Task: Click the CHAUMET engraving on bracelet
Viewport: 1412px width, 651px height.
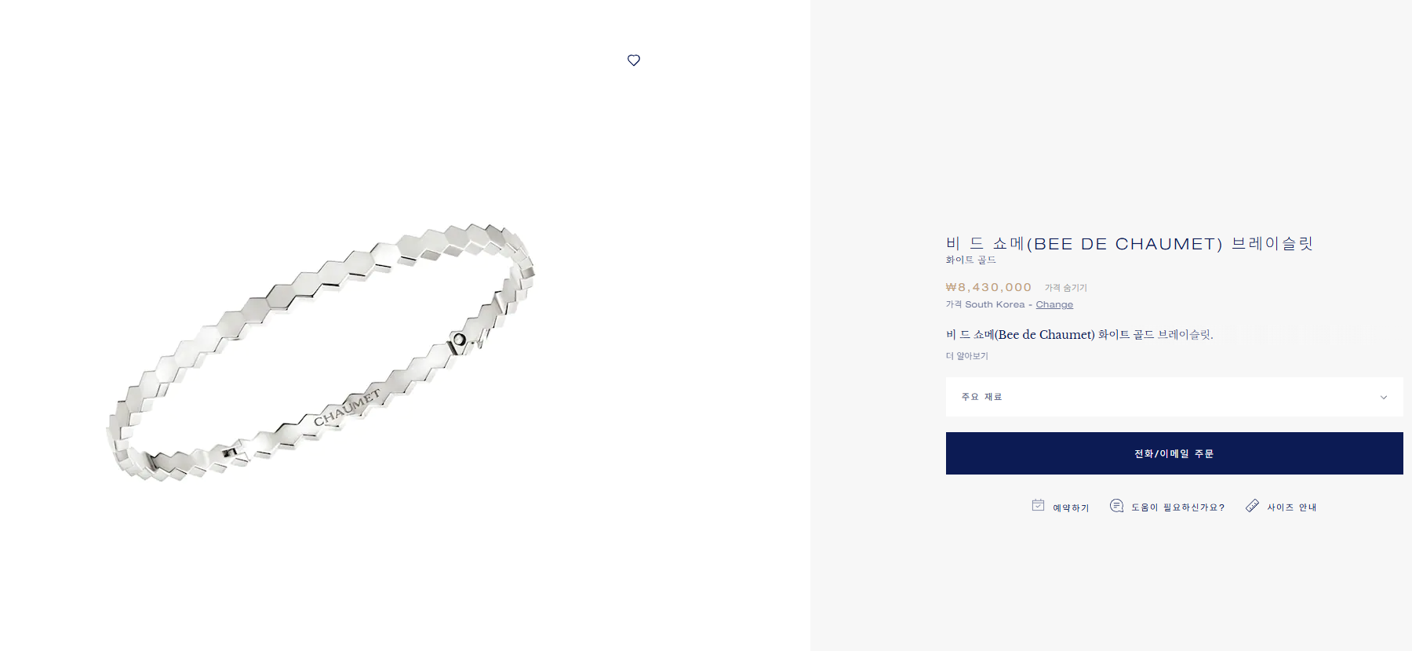Action: click(347, 407)
